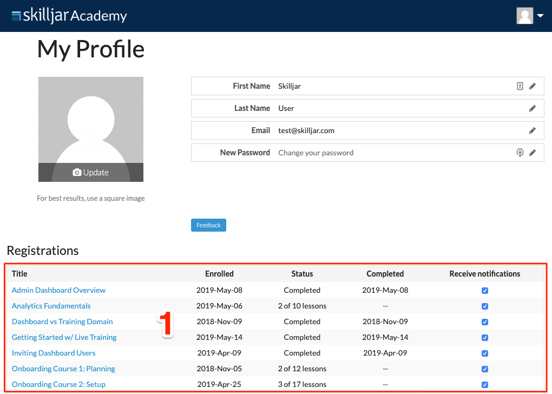Viewport: 552px width, 394px height.
Task: Click the Feedback button
Action: 208,225
